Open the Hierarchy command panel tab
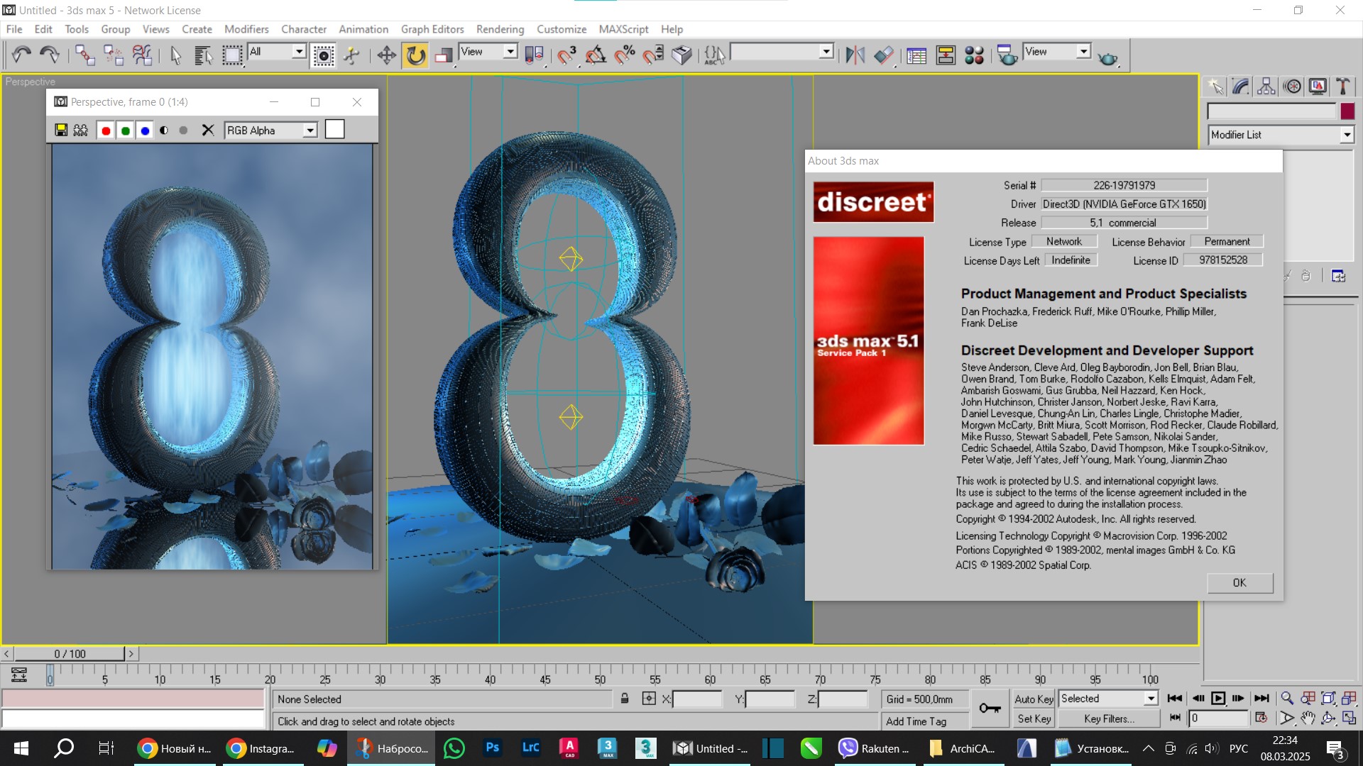1363x766 pixels. click(x=1266, y=87)
